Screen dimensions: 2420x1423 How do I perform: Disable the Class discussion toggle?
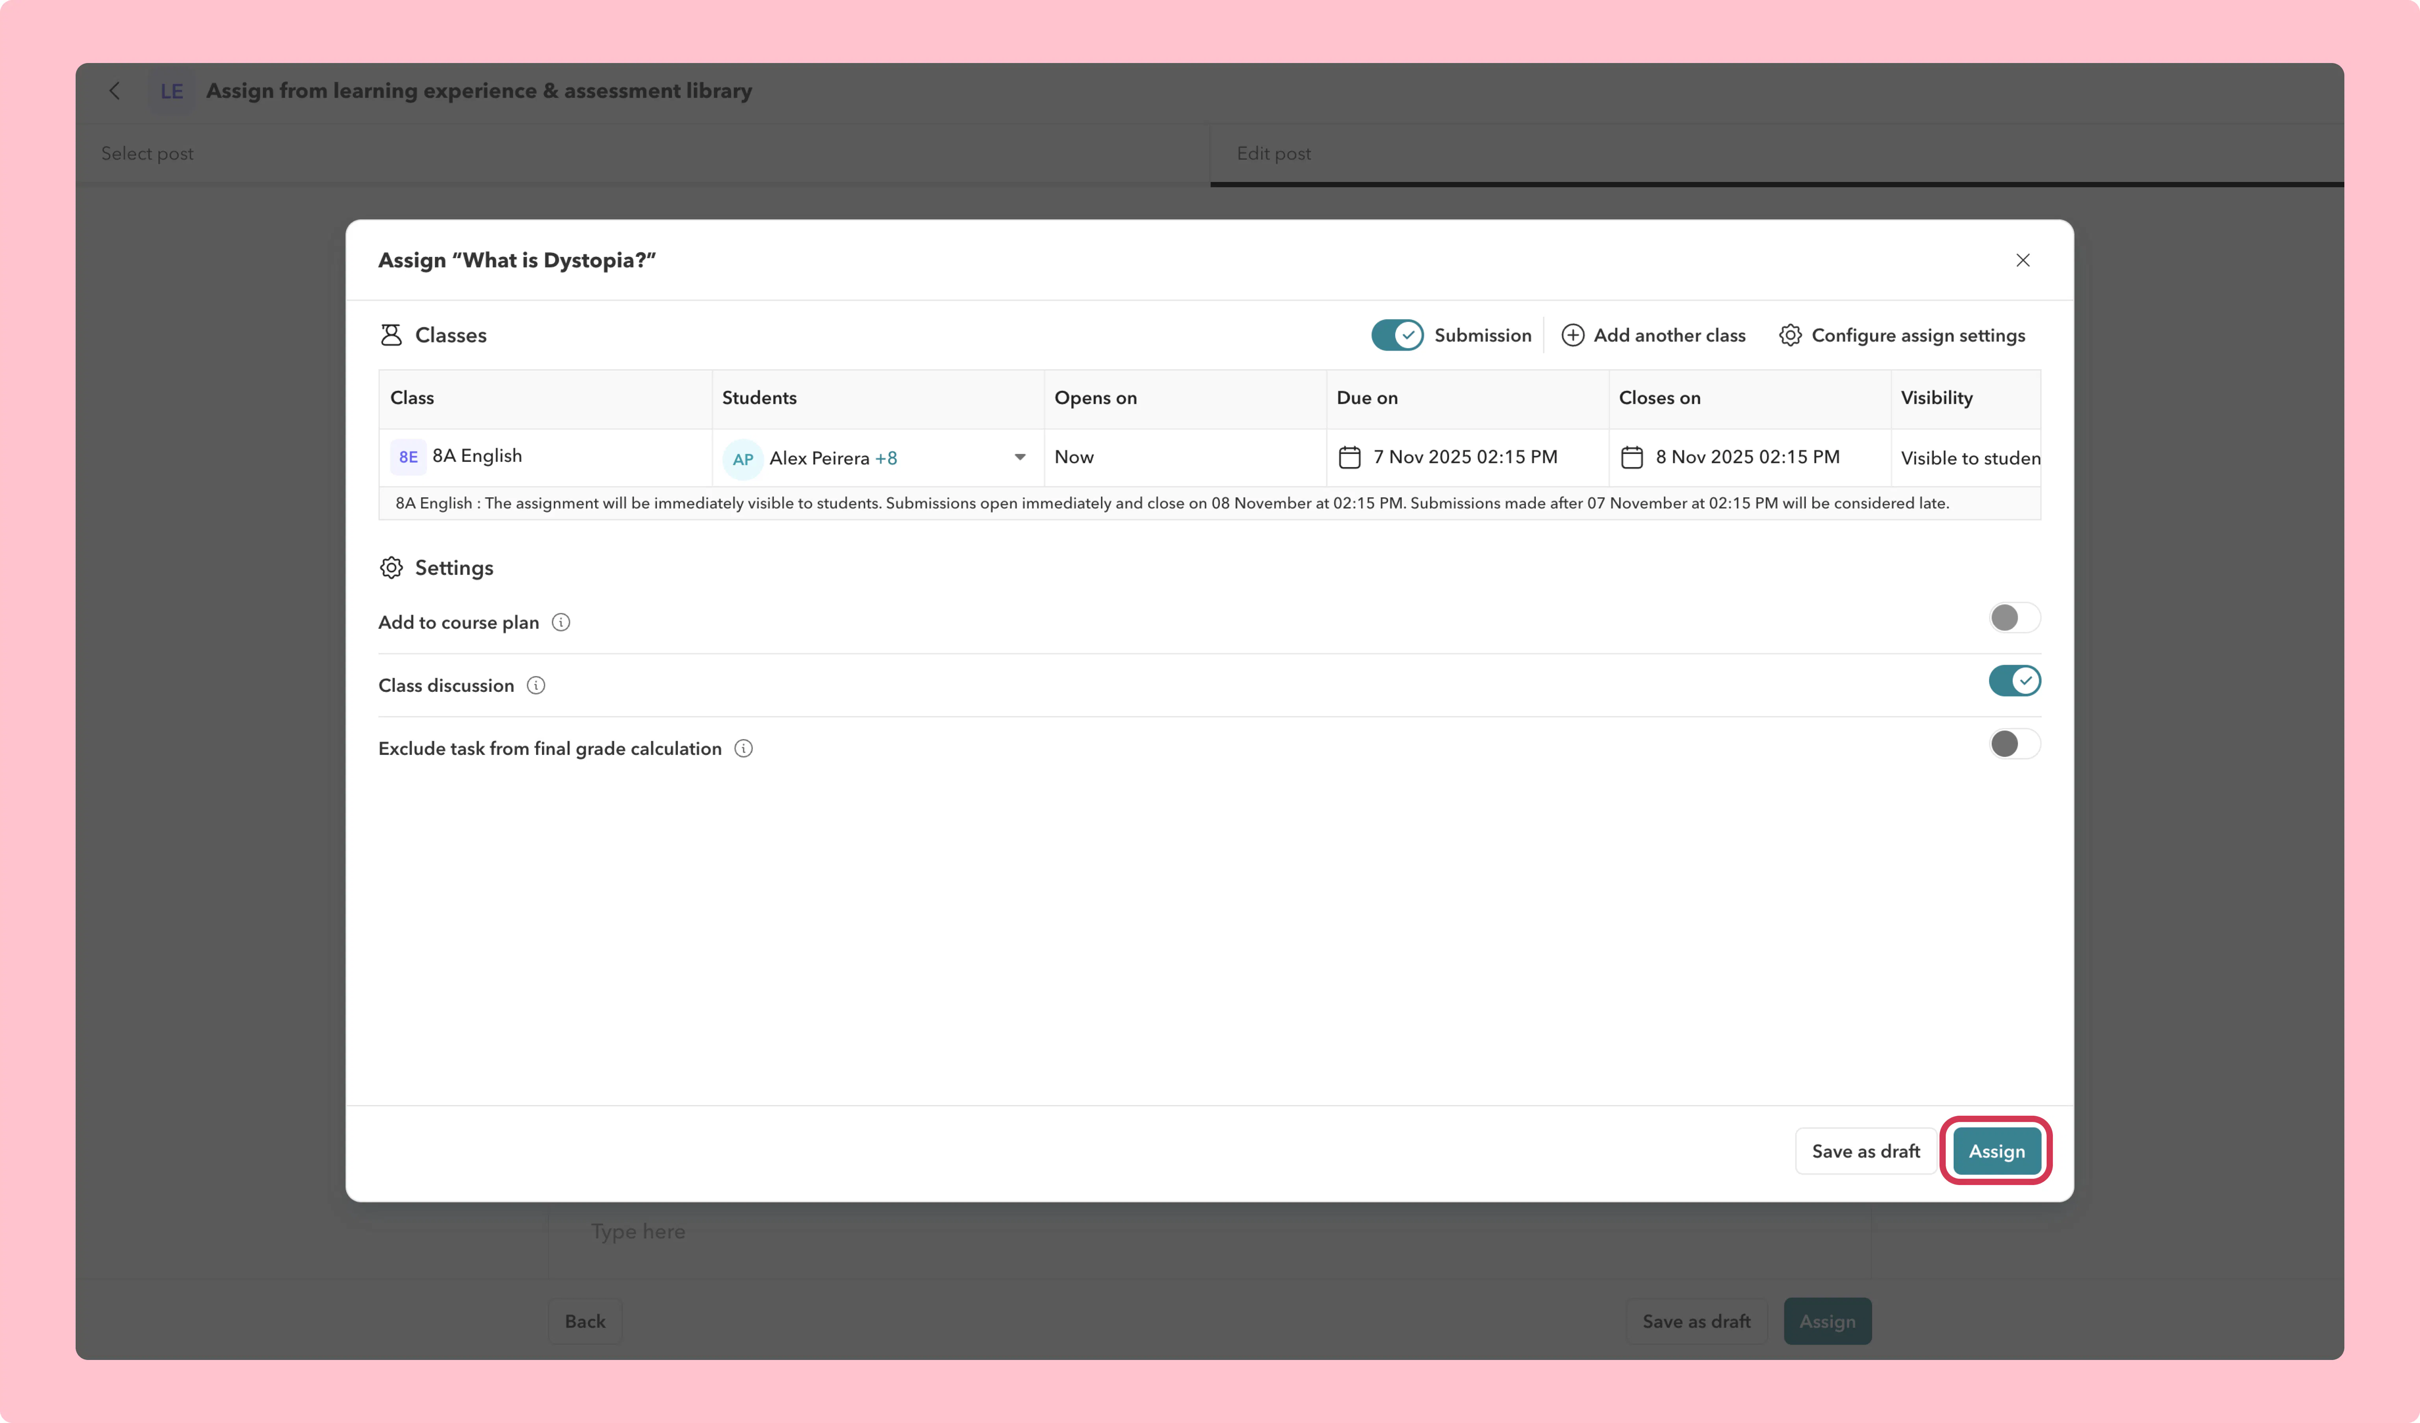2015,681
